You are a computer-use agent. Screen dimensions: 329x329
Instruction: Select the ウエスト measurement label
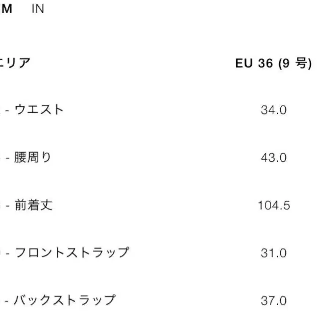click(39, 110)
